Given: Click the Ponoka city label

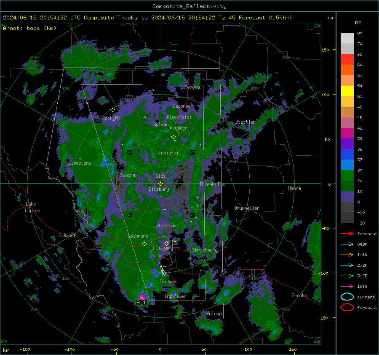Looking at the screenshot, I should coord(192,87).
